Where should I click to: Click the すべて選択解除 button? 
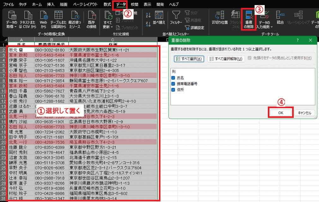226,59
